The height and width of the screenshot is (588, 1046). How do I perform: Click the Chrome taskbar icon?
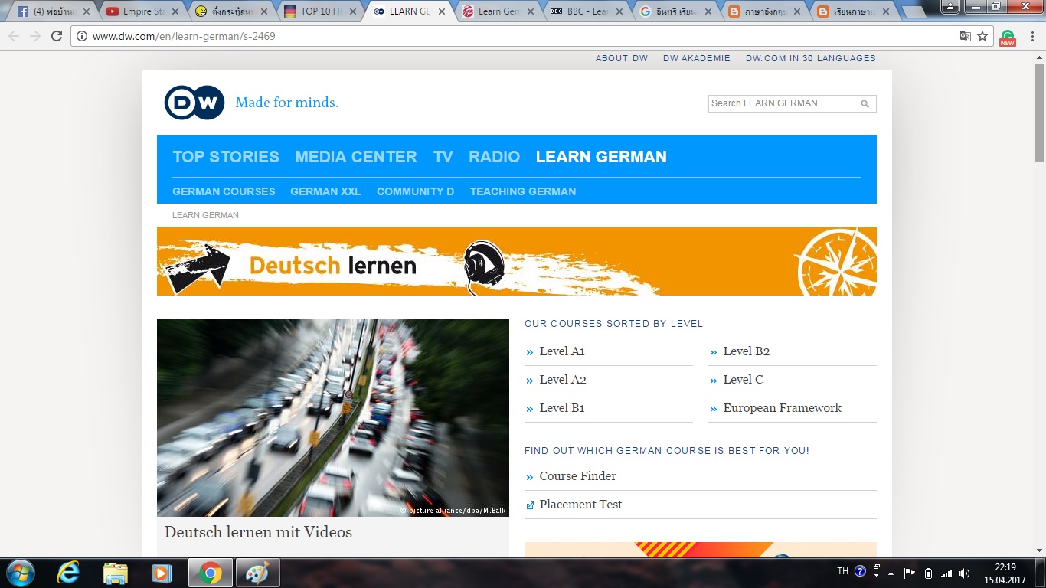[x=211, y=573]
